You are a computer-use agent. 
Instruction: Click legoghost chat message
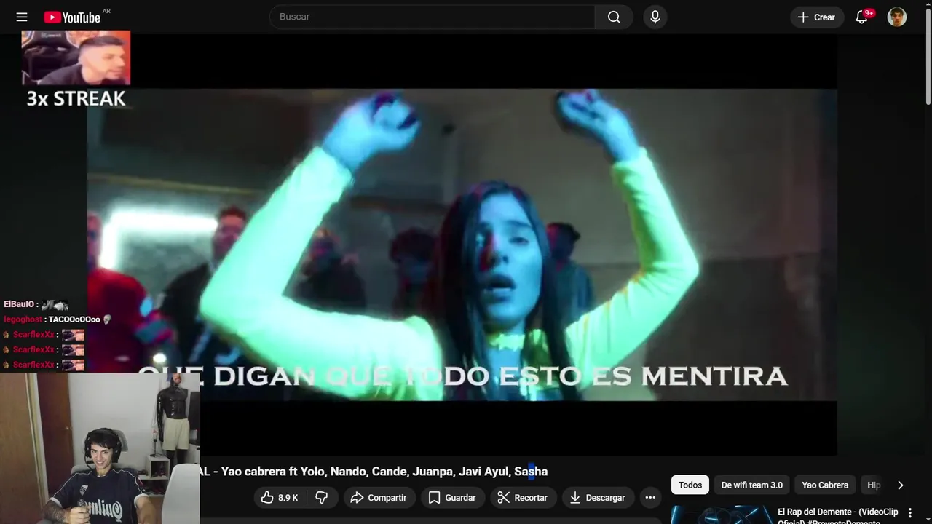tap(57, 319)
